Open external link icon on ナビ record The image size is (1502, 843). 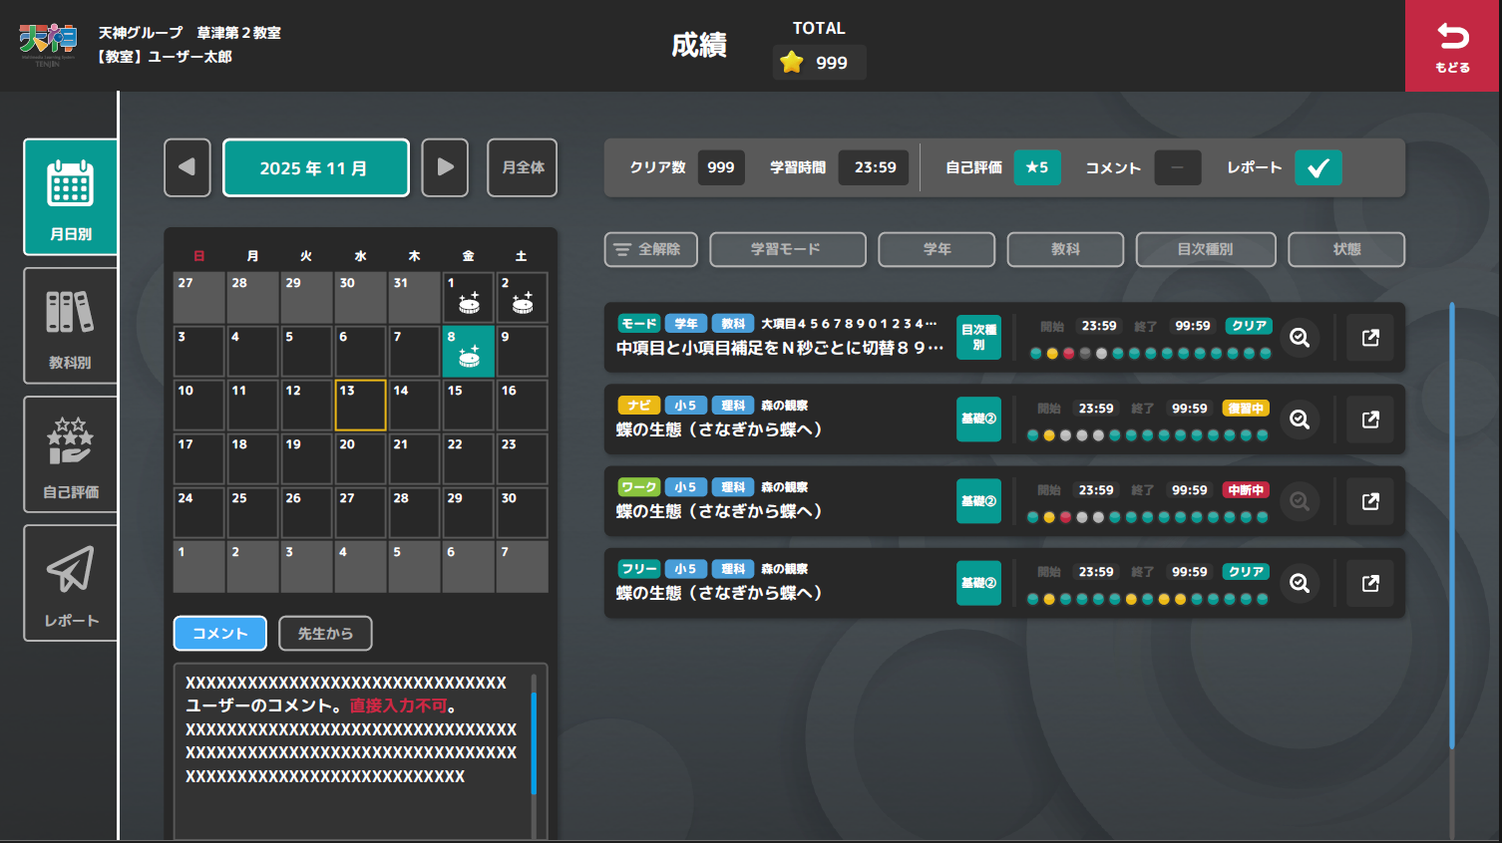1370,420
